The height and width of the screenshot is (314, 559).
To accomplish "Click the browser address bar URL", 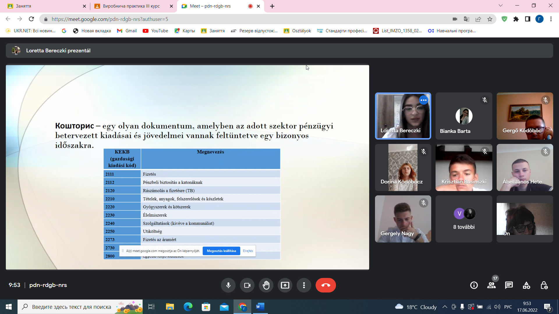I will coord(110,19).
